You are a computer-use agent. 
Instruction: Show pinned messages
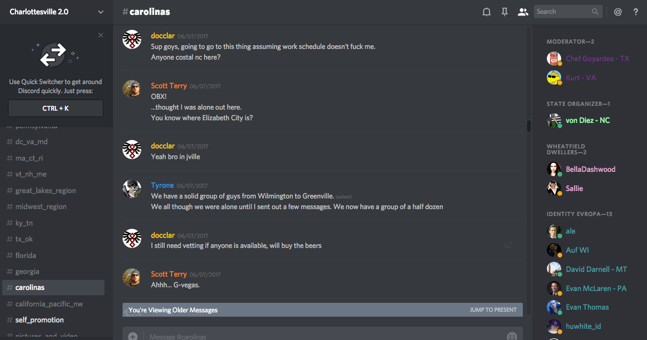click(x=504, y=12)
